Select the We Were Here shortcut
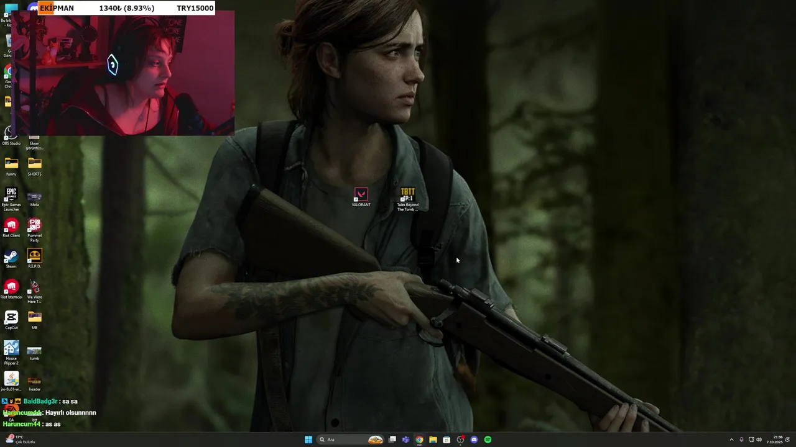This screenshot has width=796, height=447. point(34,292)
